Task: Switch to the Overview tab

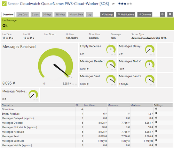Action: (x=8, y=15)
